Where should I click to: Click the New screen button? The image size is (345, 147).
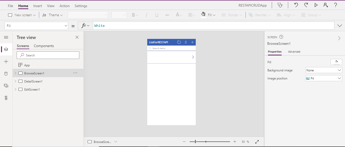pos(21,15)
